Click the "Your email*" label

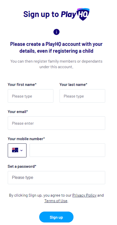pyautogui.click(x=18, y=112)
